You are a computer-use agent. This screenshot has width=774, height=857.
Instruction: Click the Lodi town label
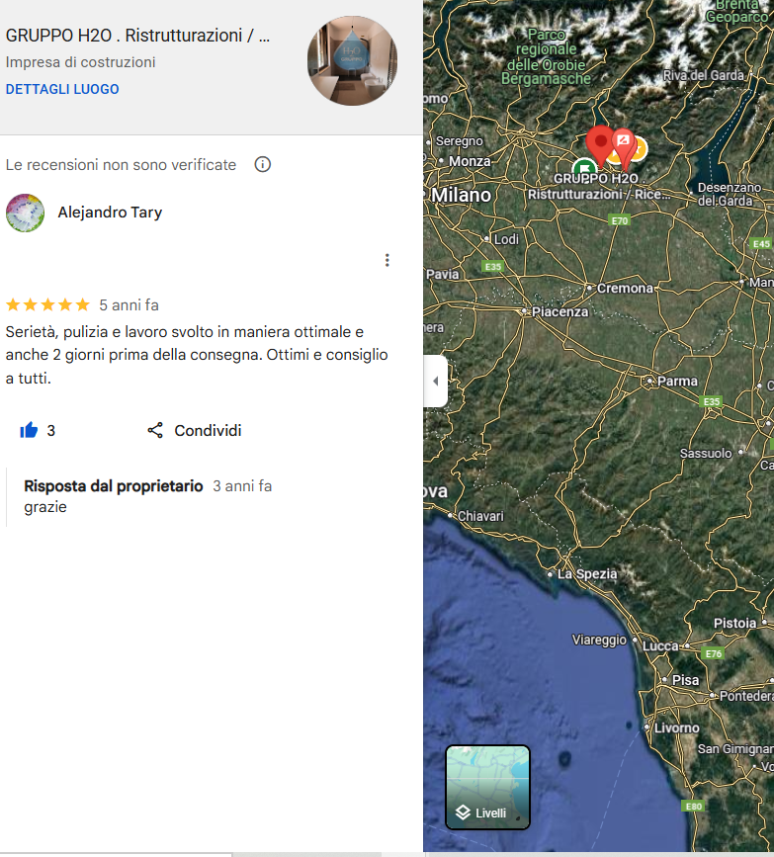506,239
